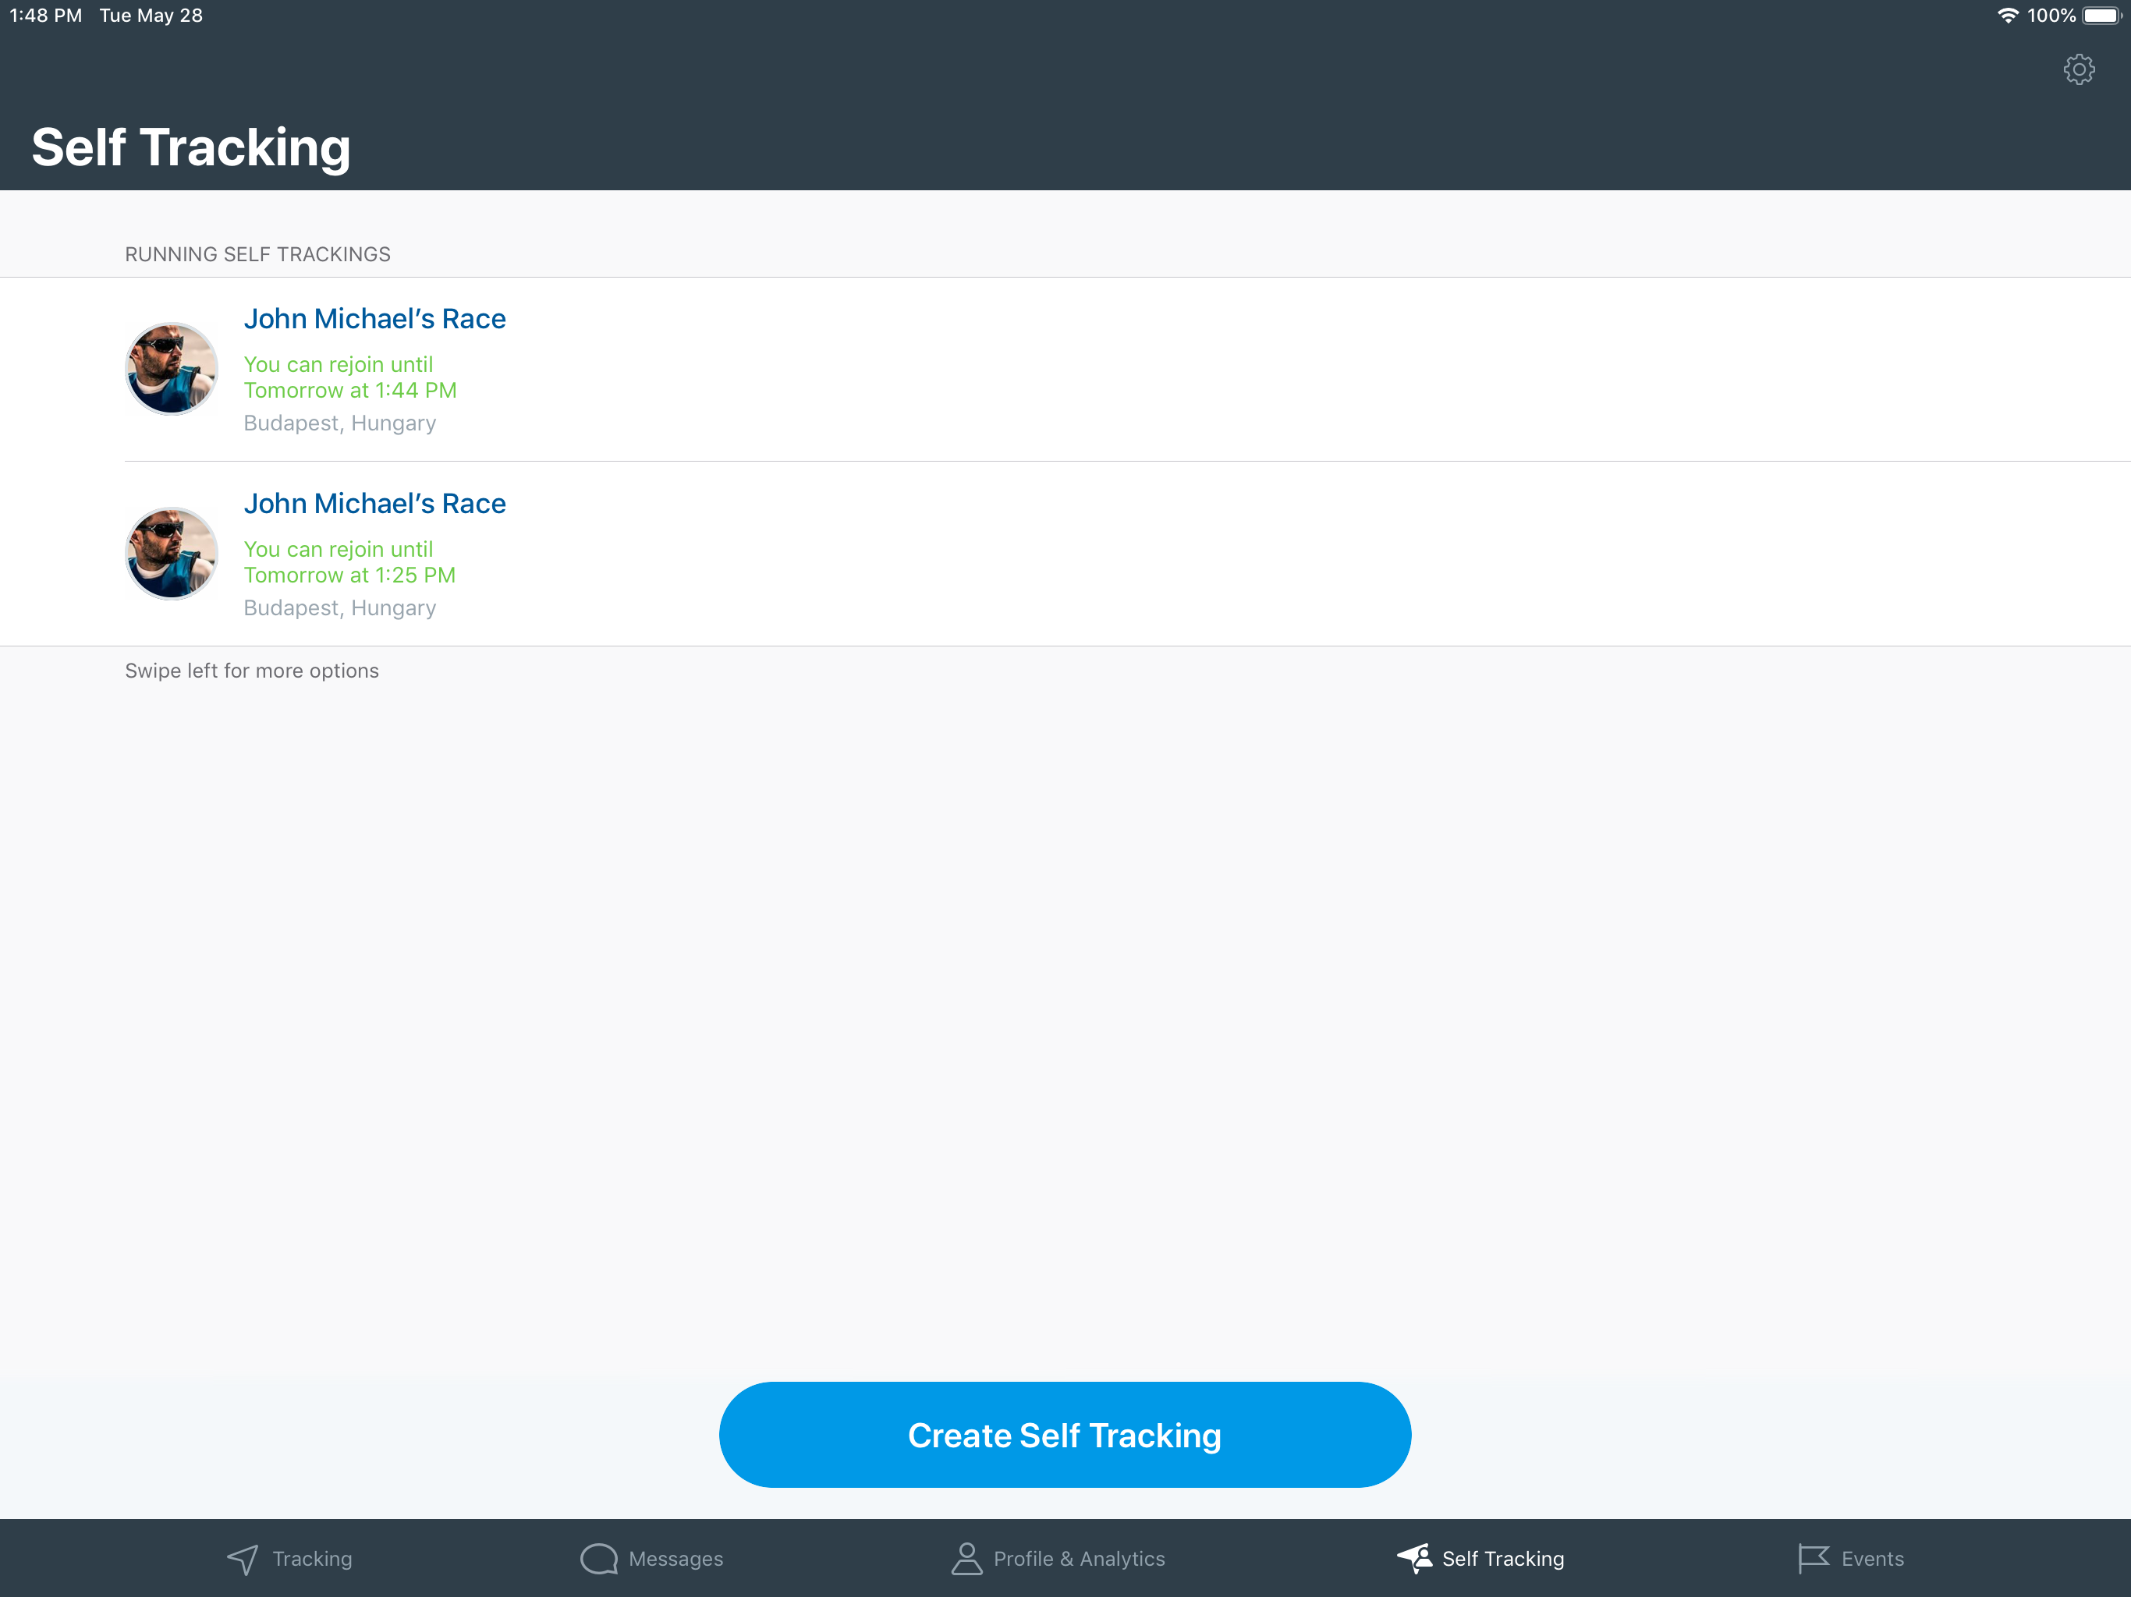
Task: Open second John Michael's Race title link
Action: [374, 504]
